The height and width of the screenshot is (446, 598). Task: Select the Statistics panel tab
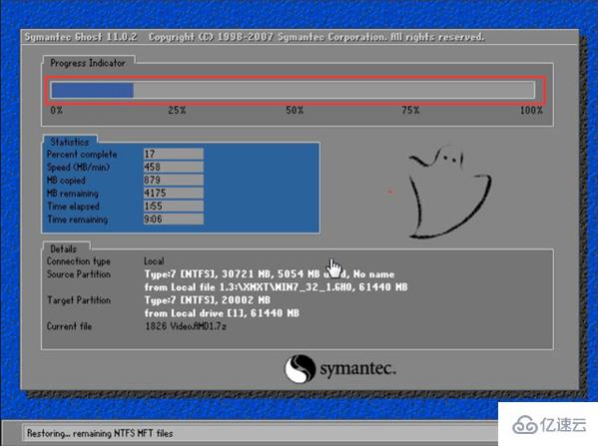pyautogui.click(x=70, y=142)
